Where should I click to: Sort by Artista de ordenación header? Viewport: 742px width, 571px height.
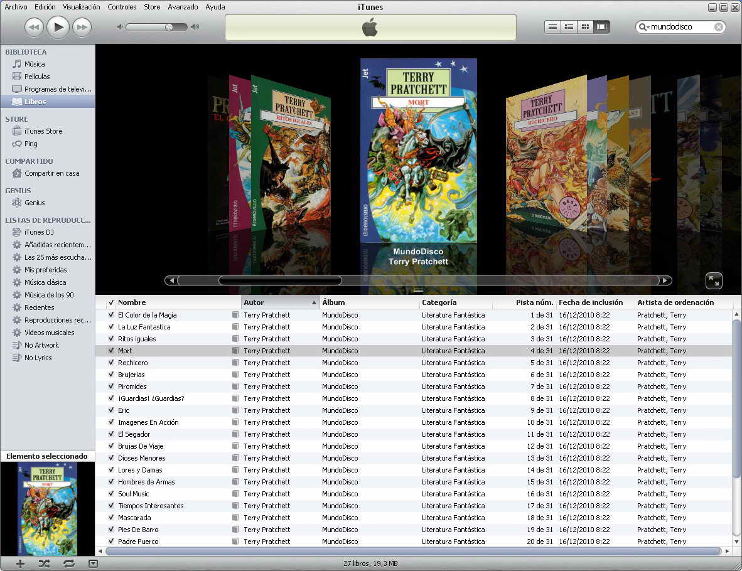coord(684,302)
